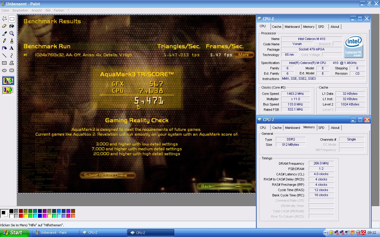Choose the straight Line tool
This screenshot has width=380, height=237.
tap(4, 56)
